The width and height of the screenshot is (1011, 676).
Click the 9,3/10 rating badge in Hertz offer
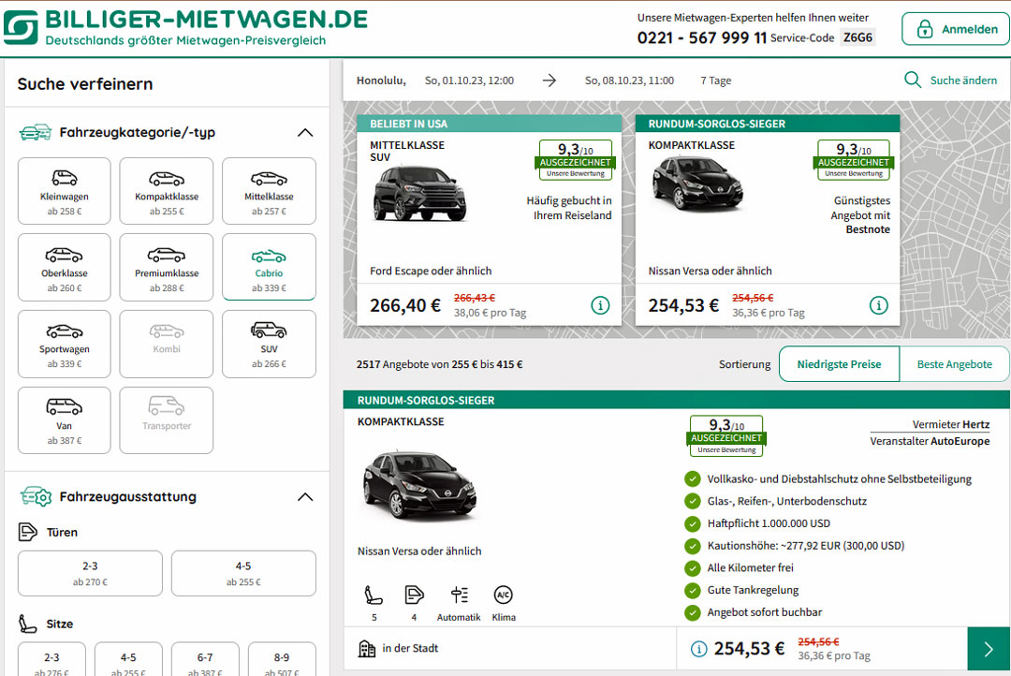[x=726, y=436]
